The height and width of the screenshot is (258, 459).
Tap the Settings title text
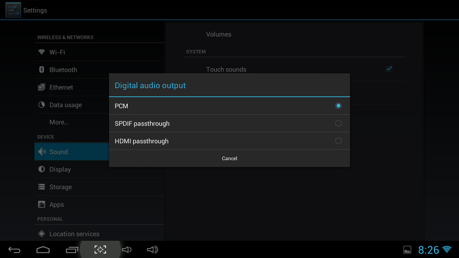pyautogui.click(x=35, y=11)
